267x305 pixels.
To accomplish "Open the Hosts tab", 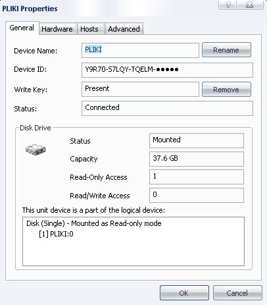I will (x=89, y=29).
